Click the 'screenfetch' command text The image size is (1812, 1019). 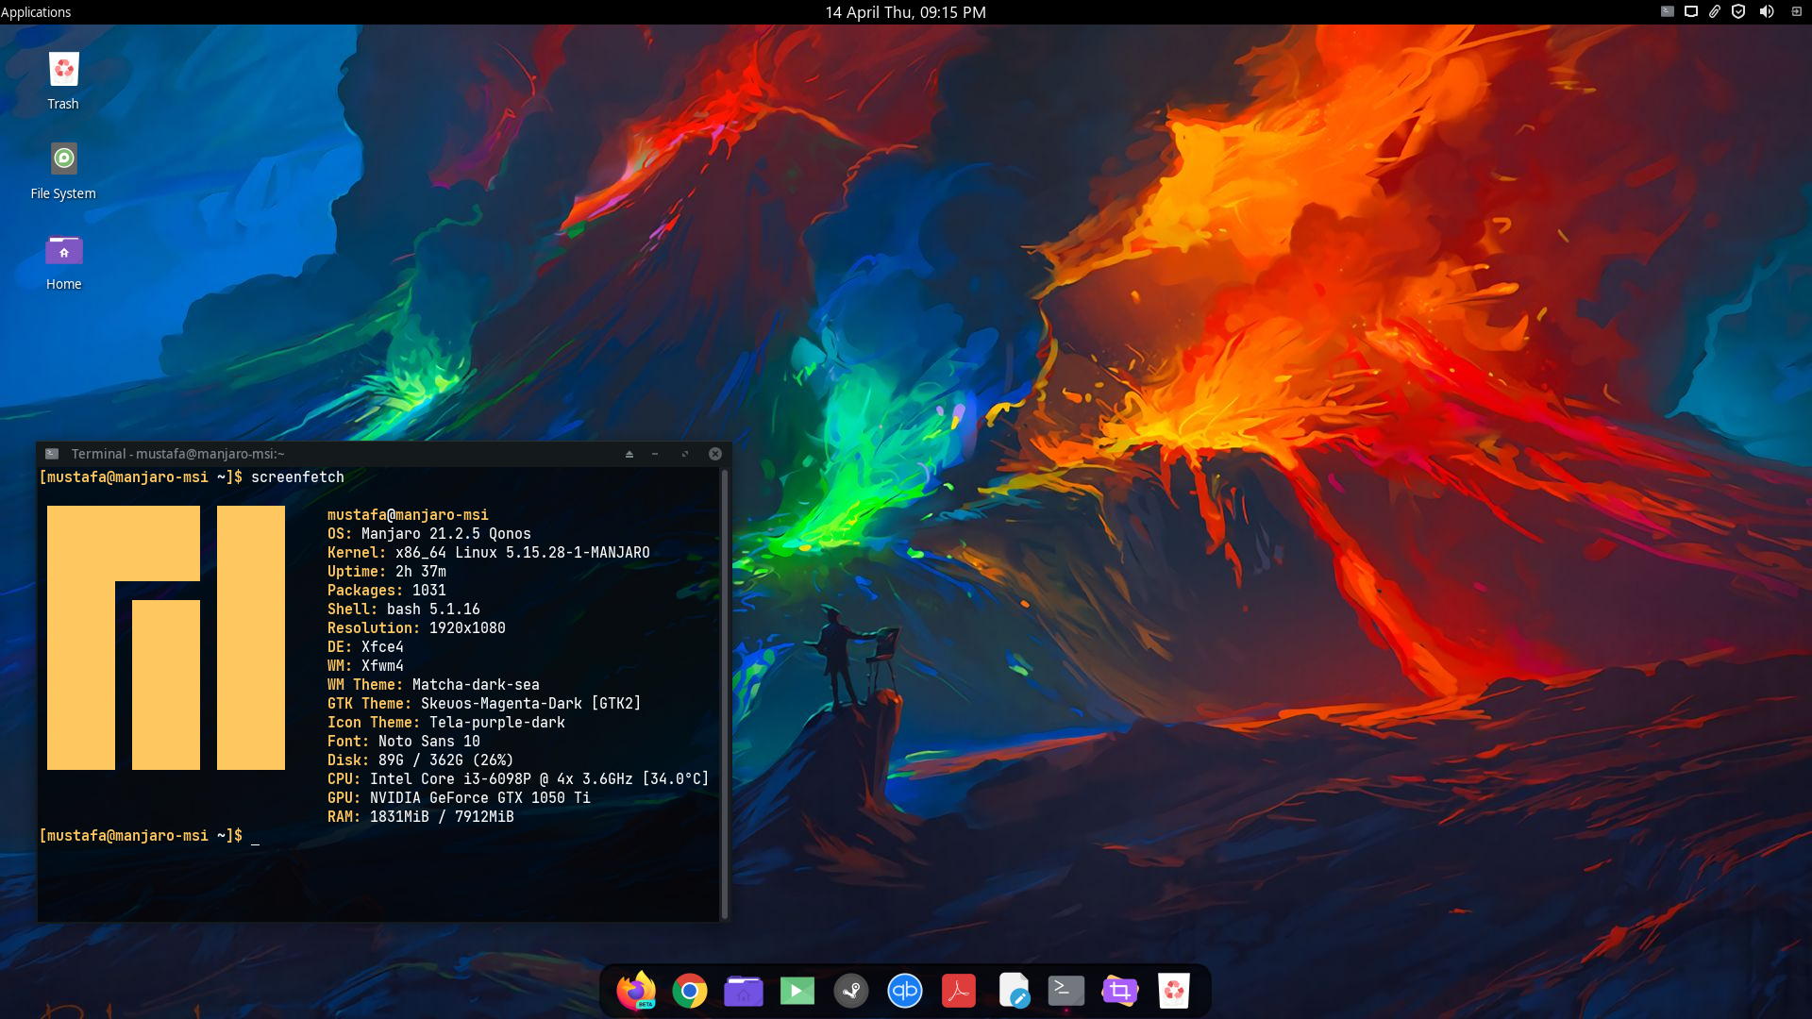(297, 477)
